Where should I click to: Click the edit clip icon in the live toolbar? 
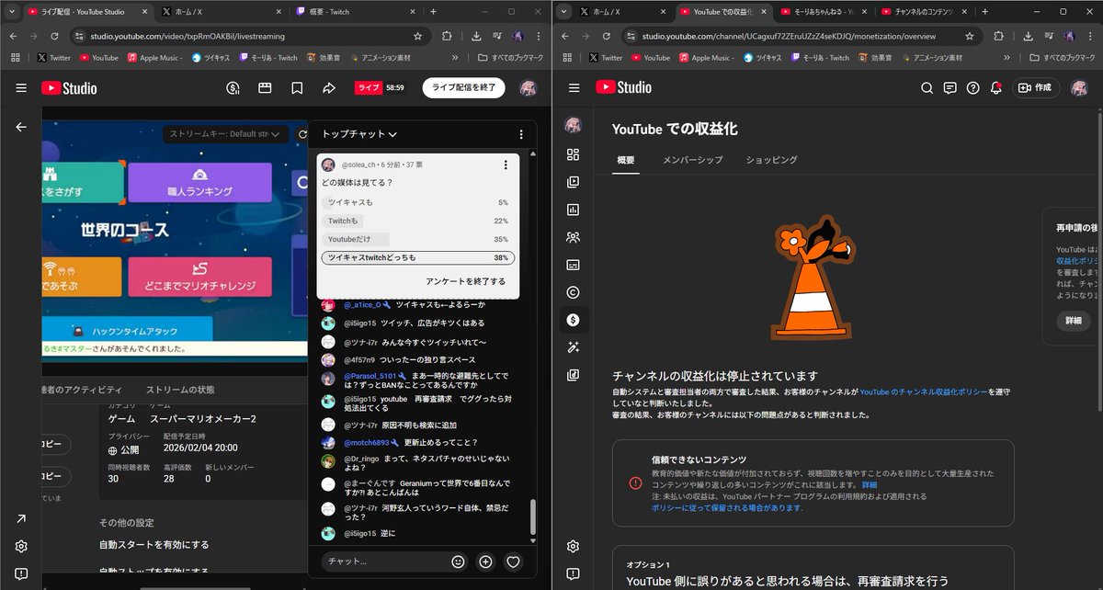(266, 87)
